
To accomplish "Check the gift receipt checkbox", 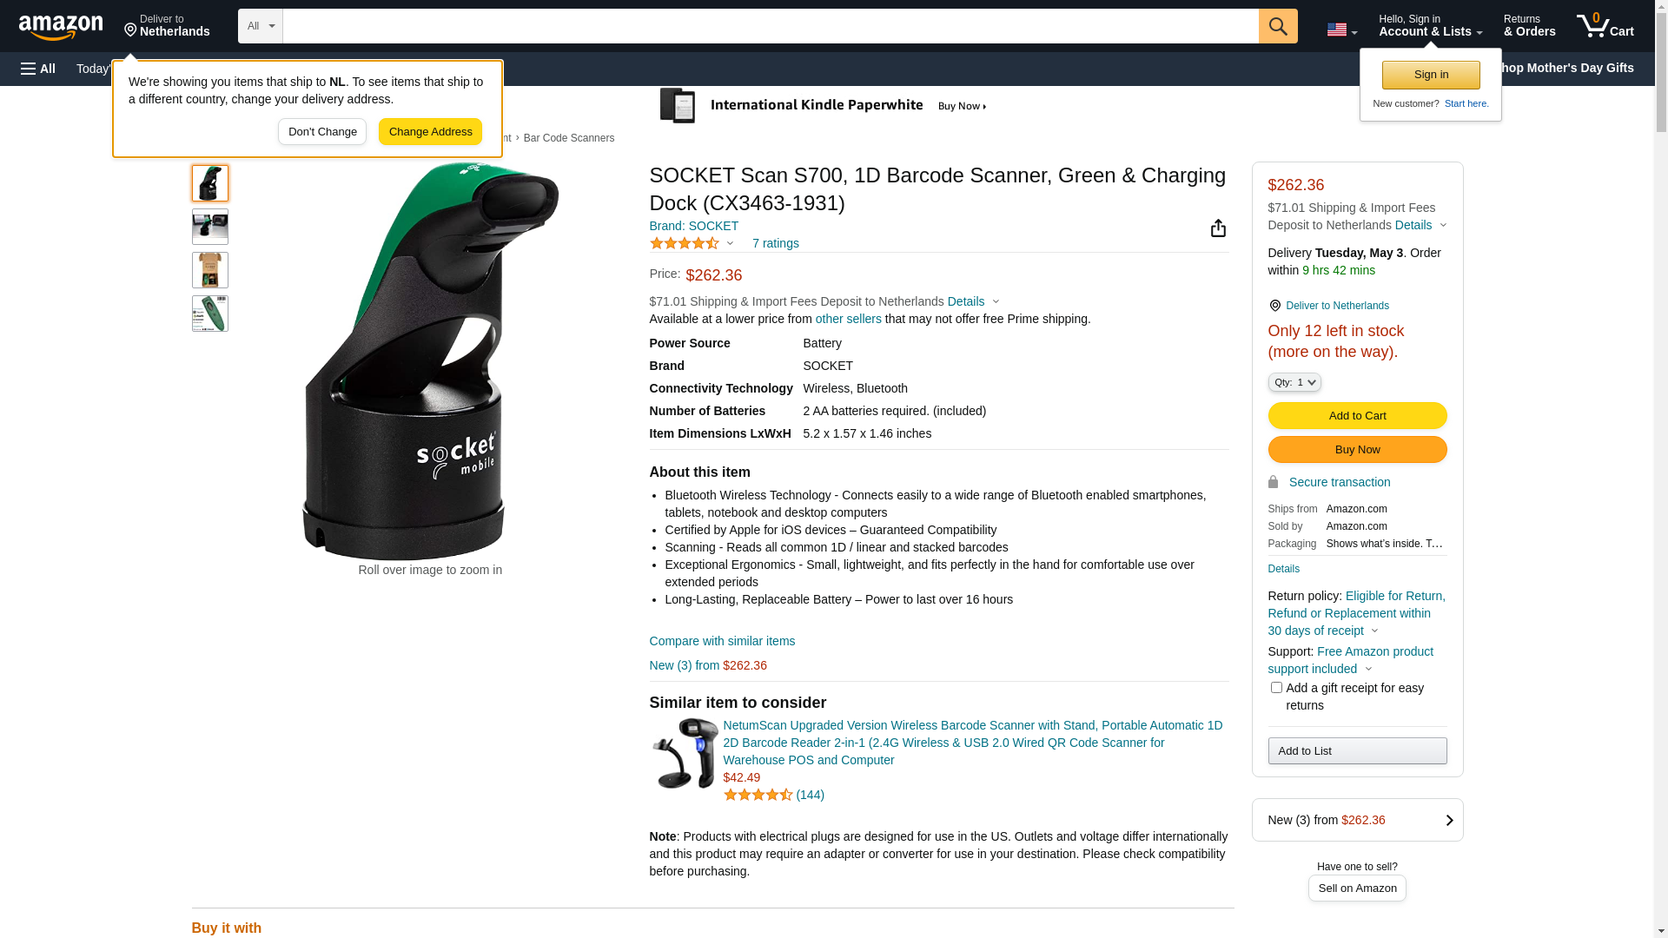I will click(1276, 688).
